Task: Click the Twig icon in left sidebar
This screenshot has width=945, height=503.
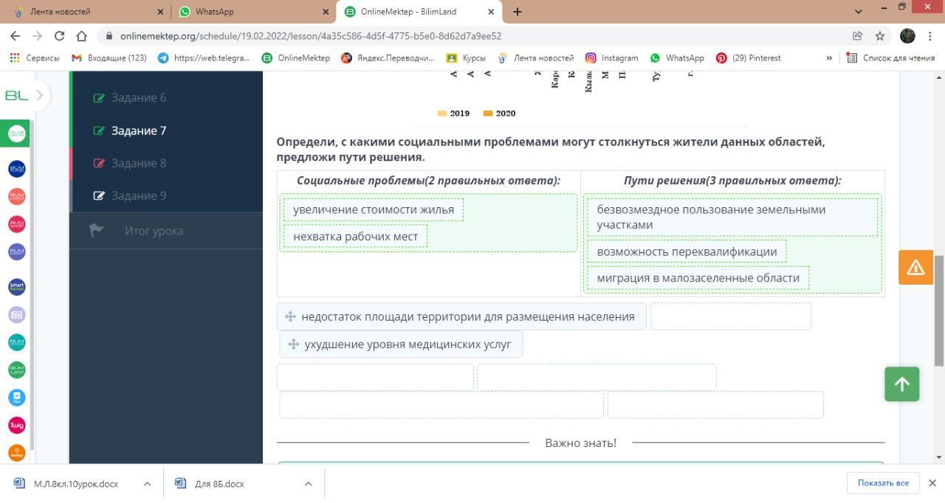Action: [x=16, y=426]
